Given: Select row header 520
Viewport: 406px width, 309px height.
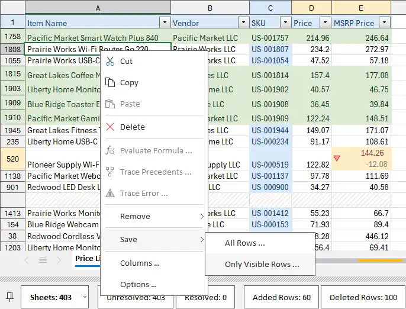Looking at the screenshot, I should point(12,159).
